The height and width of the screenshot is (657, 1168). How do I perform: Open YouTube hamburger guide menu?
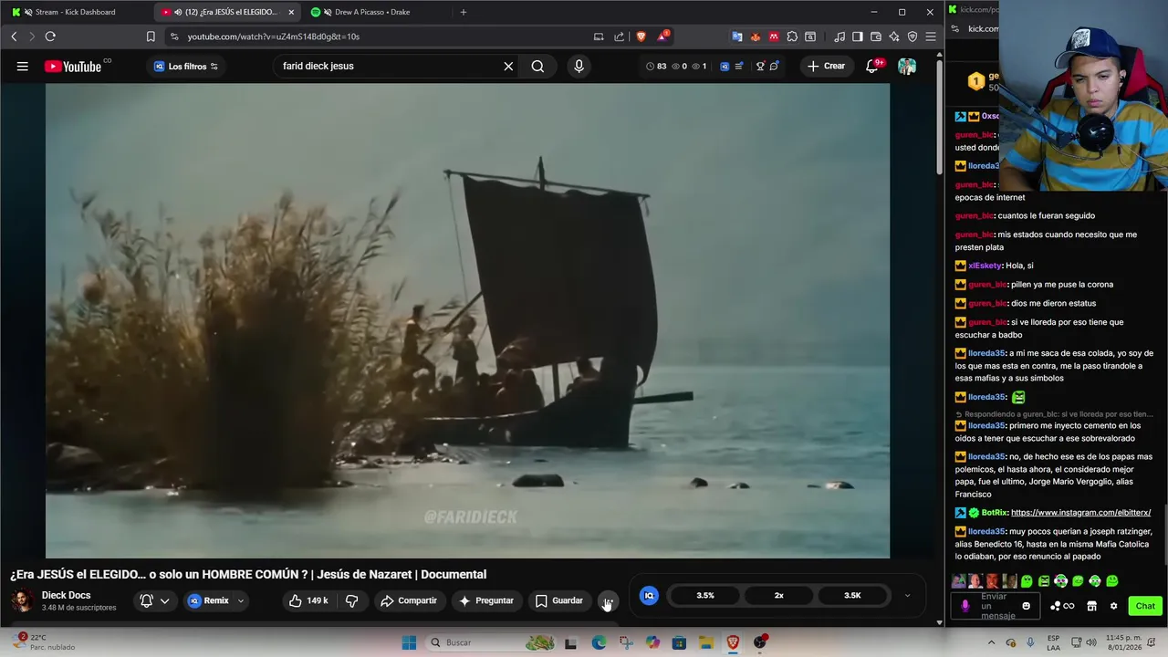[22, 66]
